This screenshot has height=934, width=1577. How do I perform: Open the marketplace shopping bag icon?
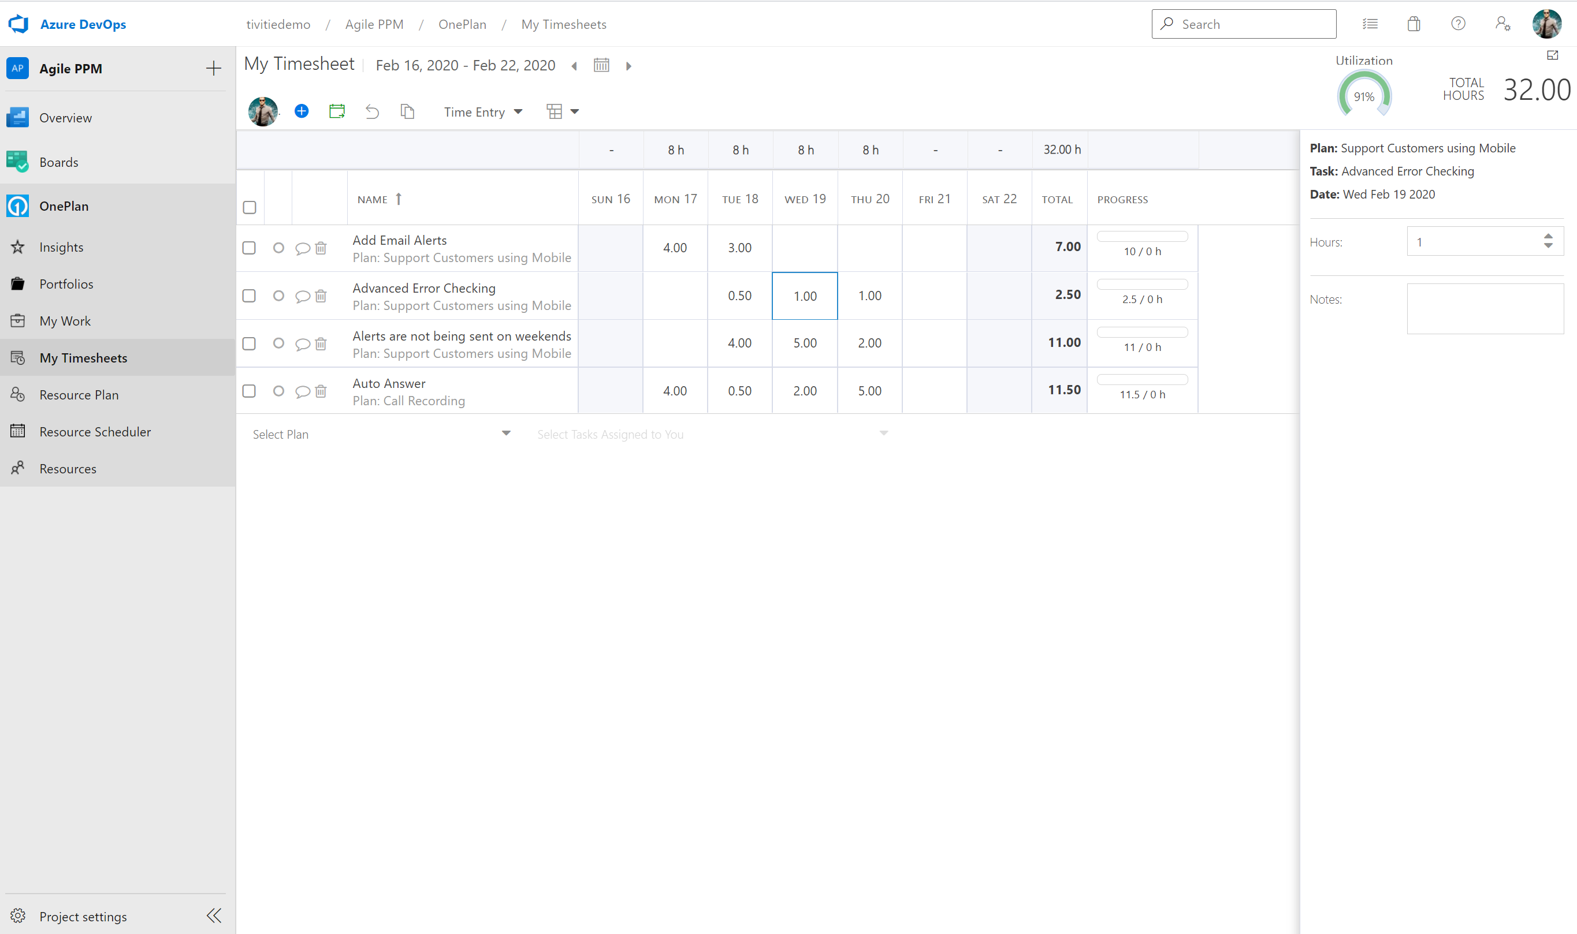click(x=1414, y=24)
